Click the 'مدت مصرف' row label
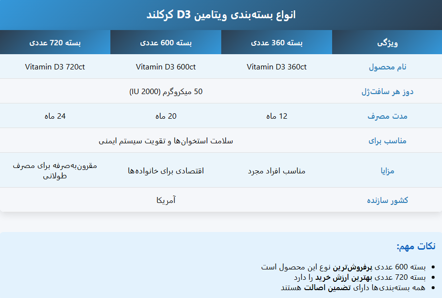 [388, 116]
